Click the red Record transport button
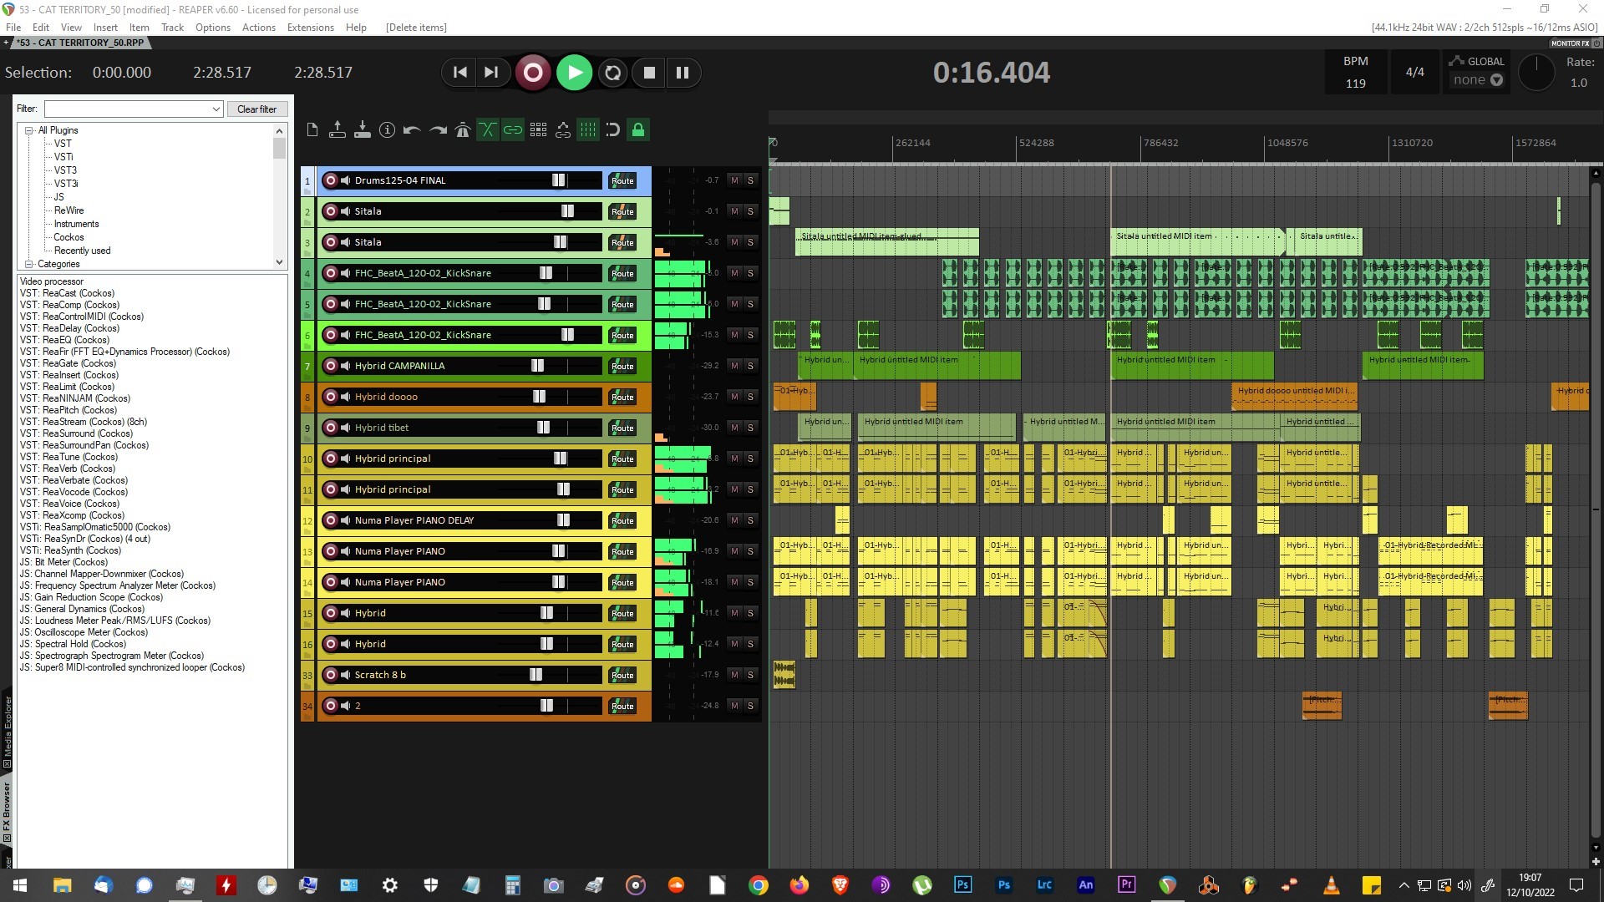 point(533,73)
